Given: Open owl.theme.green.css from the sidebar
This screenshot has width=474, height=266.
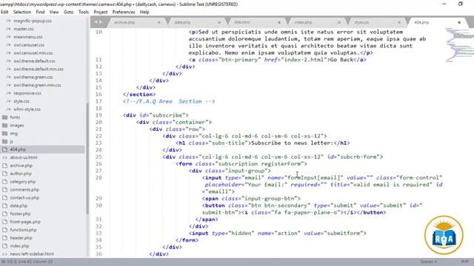Looking at the screenshot, I should pyautogui.click(x=33, y=77).
